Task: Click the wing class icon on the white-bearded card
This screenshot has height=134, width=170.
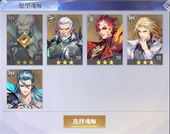Action: [52, 19]
